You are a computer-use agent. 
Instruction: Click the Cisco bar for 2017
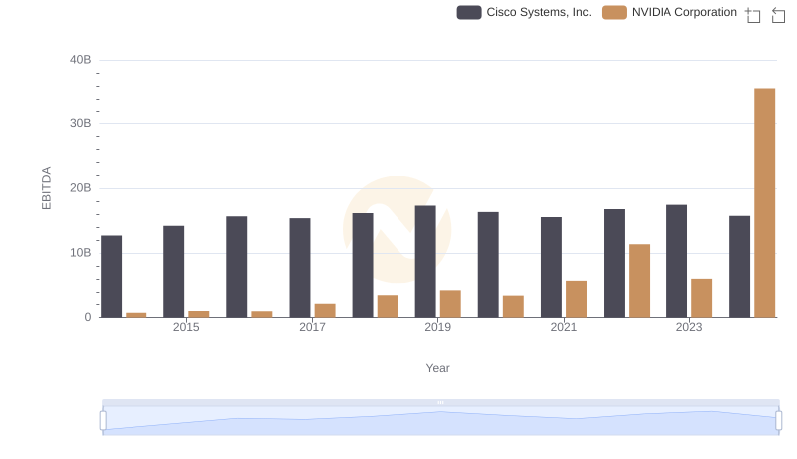[300, 268]
